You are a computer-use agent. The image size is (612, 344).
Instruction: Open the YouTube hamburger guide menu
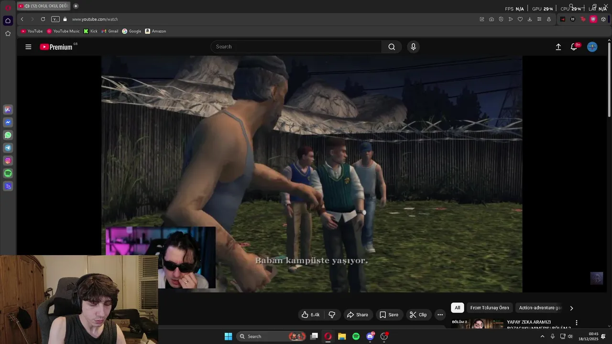28,47
